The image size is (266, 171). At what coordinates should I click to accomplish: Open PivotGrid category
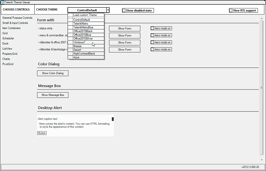coord(8,64)
